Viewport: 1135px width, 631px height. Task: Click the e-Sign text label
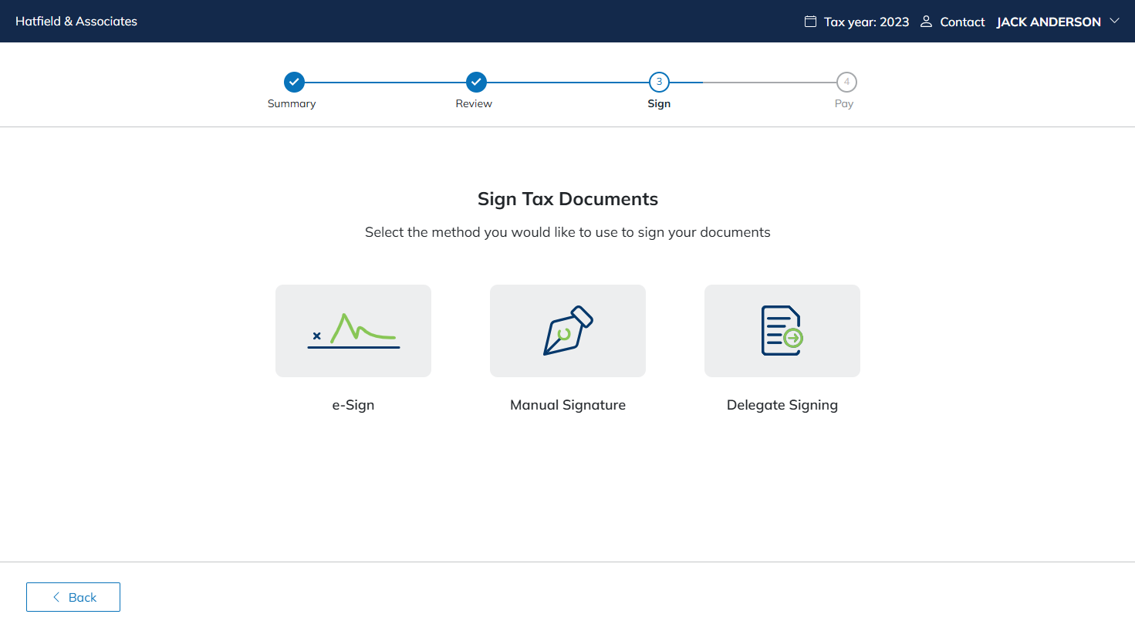coord(353,405)
